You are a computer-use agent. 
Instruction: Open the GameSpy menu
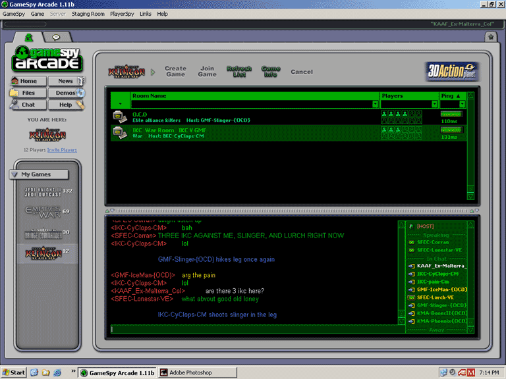click(x=14, y=14)
